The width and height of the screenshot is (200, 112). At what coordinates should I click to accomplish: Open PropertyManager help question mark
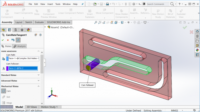click(x=41, y=35)
